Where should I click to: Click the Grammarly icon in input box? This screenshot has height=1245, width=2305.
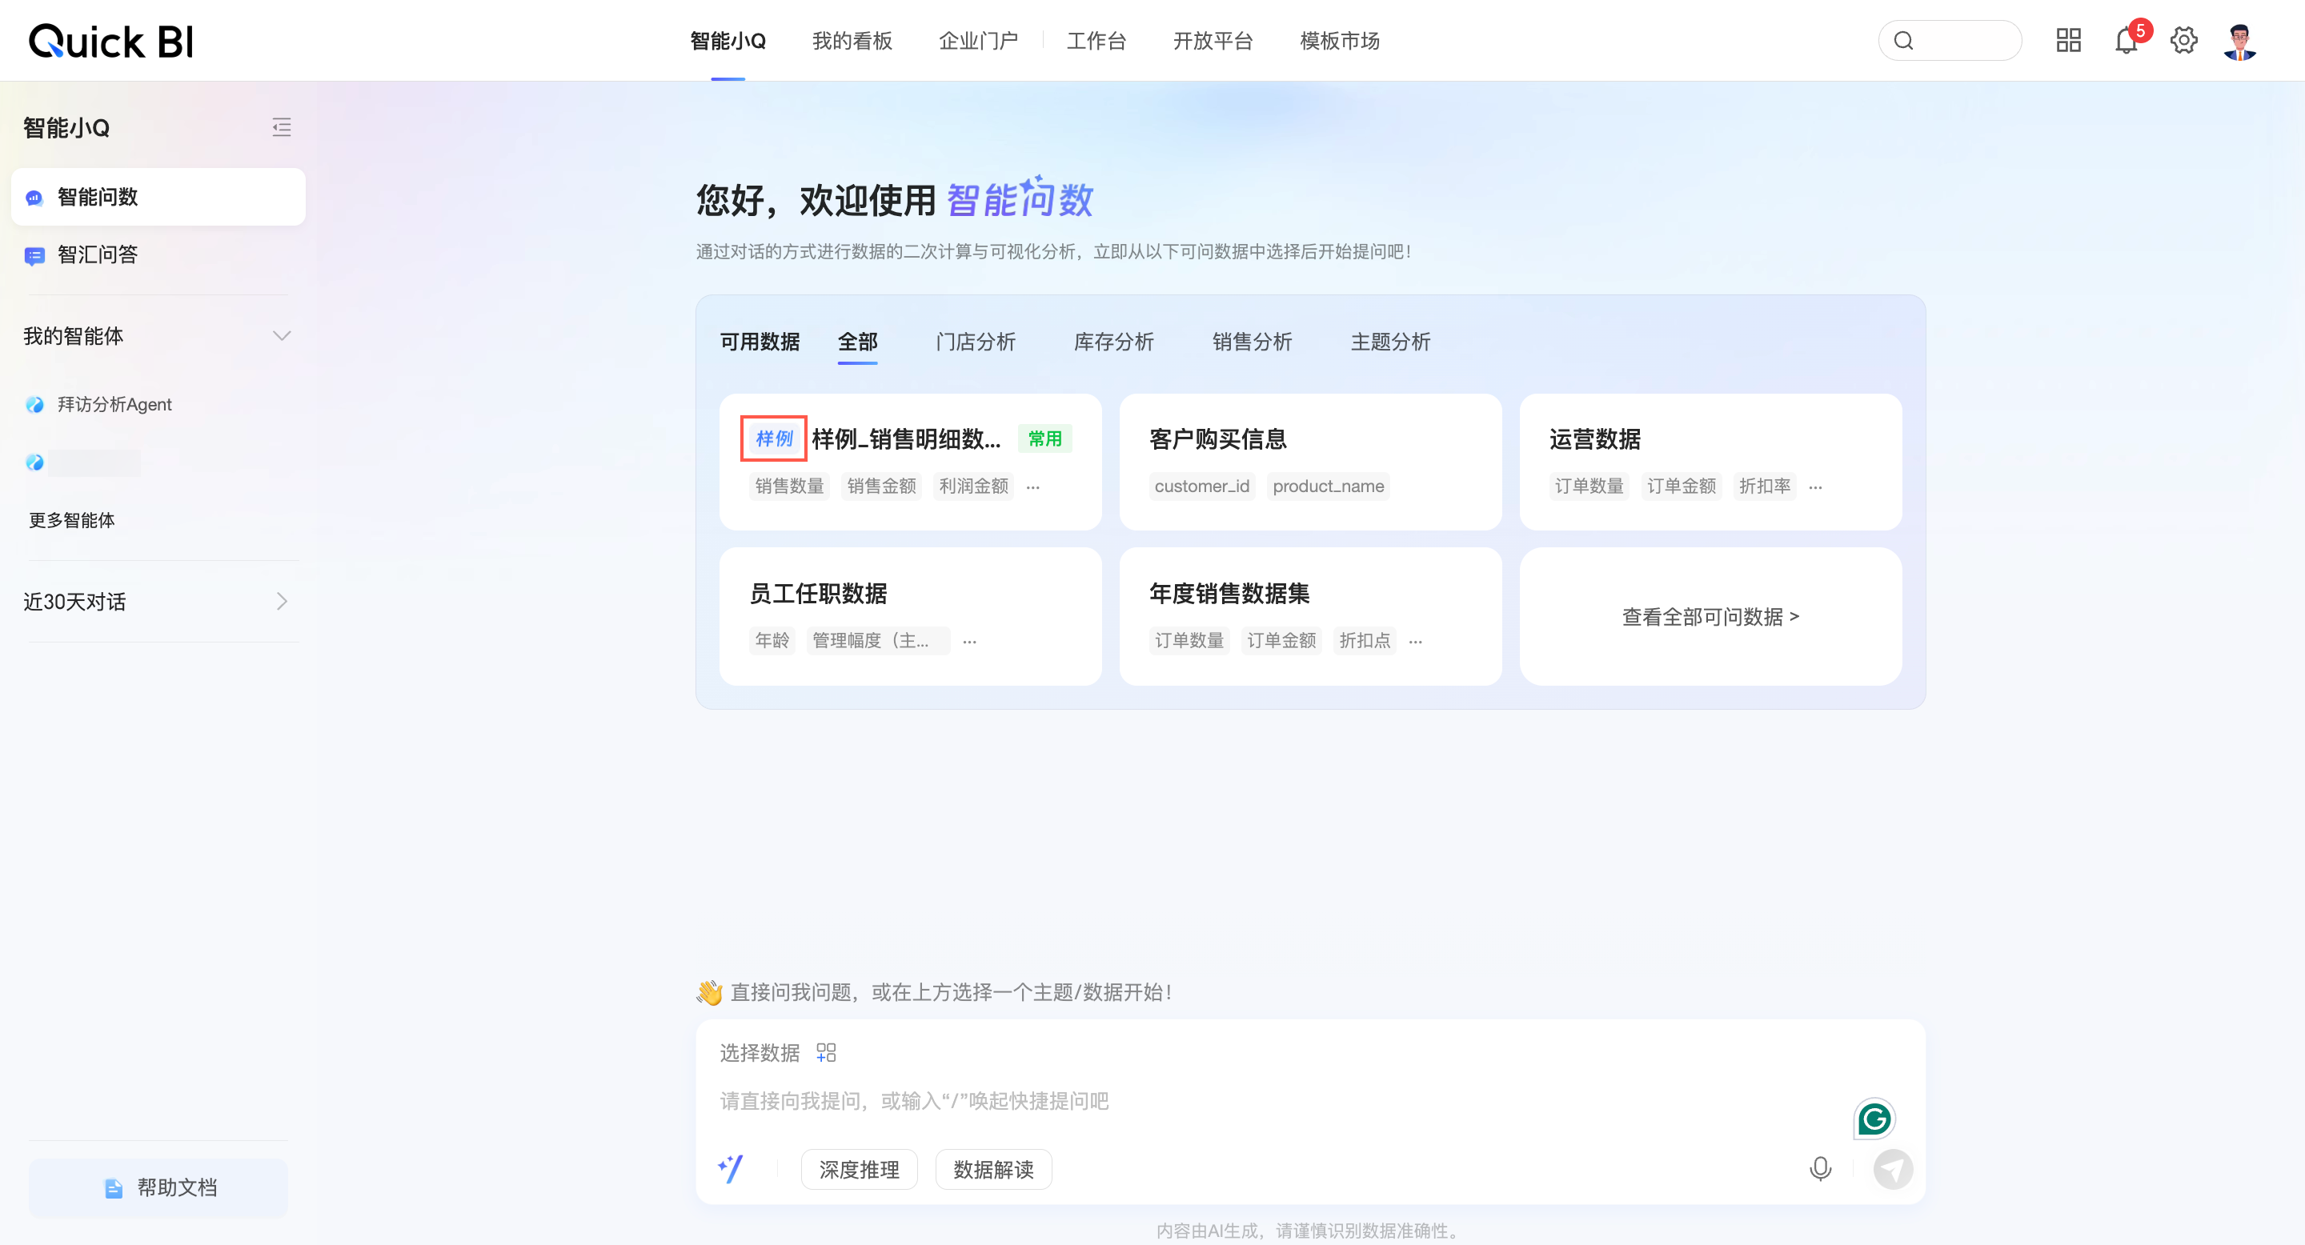click(1874, 1118)
